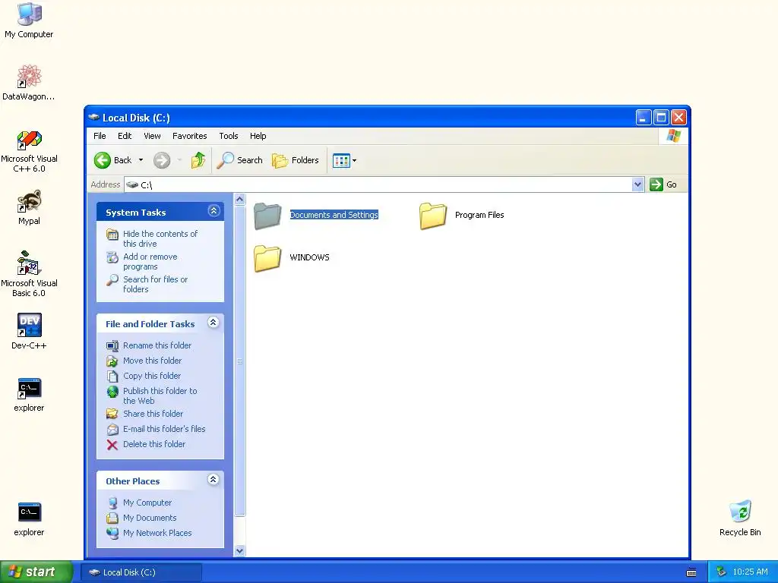
Task: Click the Program Files folder name
Action: tap(479, 215)
